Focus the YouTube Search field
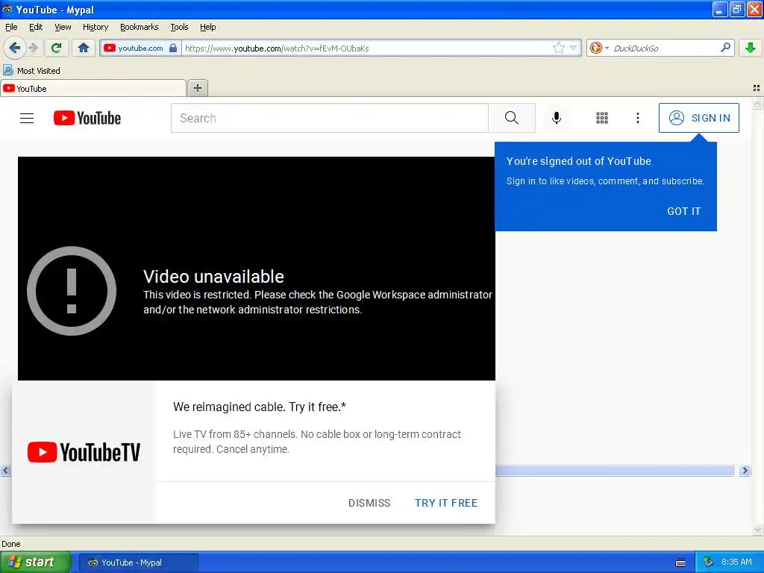Viewport: 764px width, 573px height. [x=329, y=118]
